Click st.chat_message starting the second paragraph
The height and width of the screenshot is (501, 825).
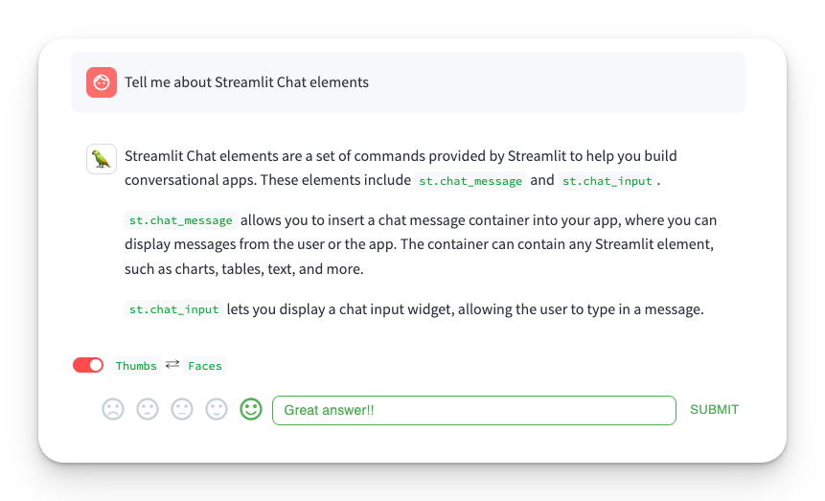(180, 220)
